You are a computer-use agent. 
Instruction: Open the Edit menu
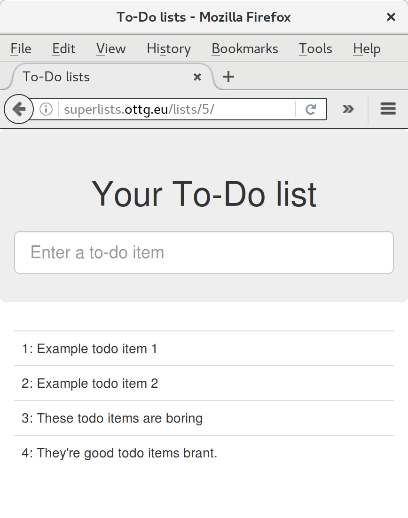coord(63,48)
